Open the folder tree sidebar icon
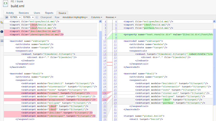Viewport: 216px width, 121px height. 2,23
